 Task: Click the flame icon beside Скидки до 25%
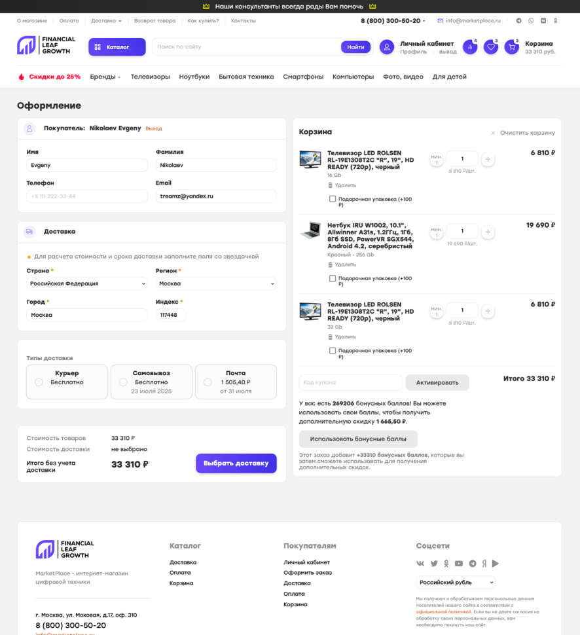(x=22, y=77)
